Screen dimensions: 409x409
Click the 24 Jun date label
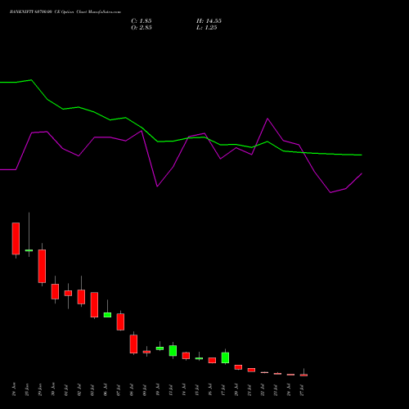(x=14, y=389)
